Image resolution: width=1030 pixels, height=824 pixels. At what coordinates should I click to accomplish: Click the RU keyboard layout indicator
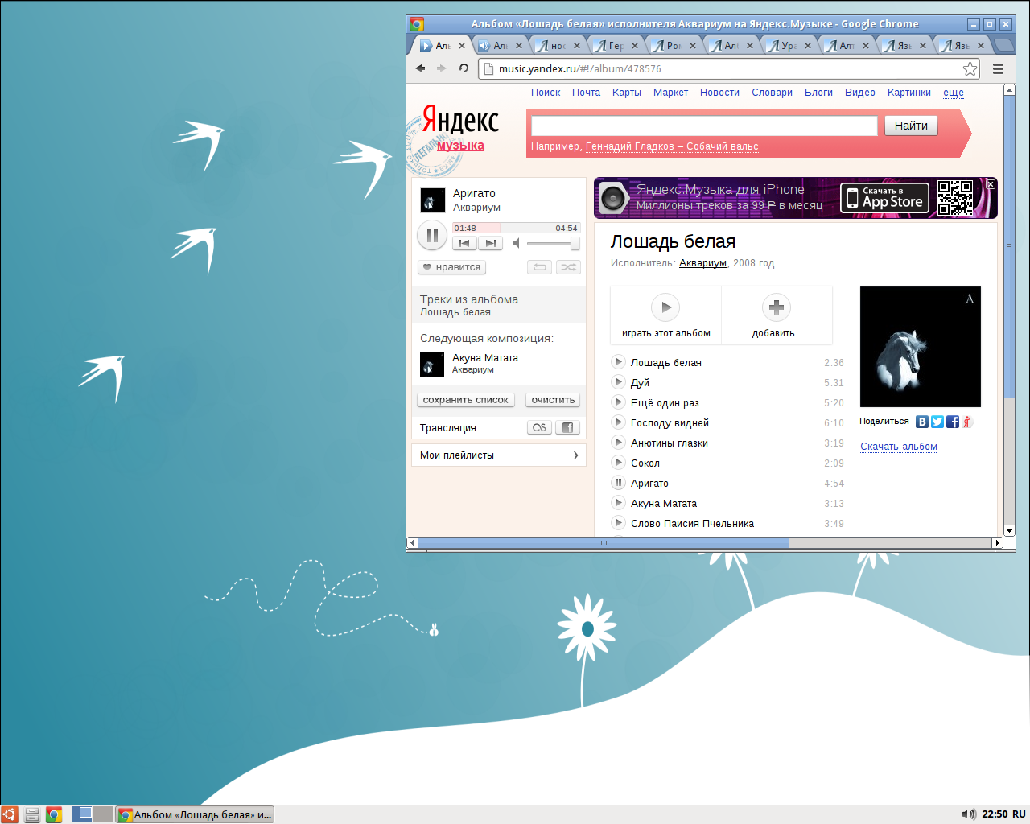click(1019, 814)
